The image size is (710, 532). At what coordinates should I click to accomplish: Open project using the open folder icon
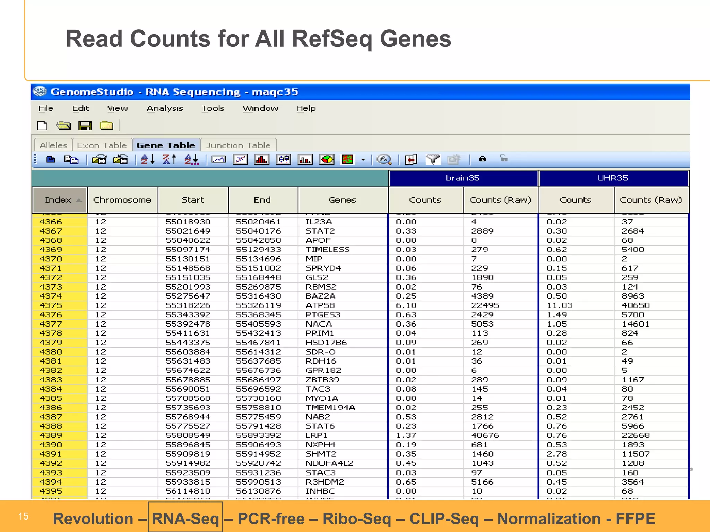click(63, 125)
